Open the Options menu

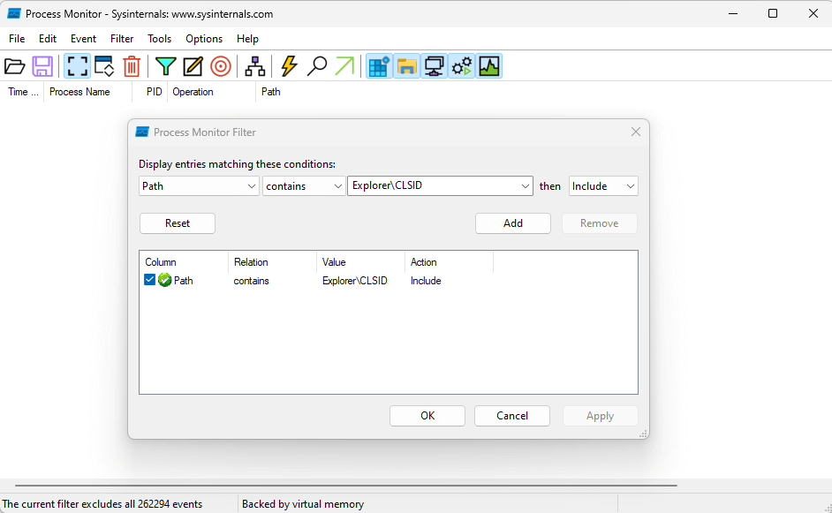(x=204, y=39)
